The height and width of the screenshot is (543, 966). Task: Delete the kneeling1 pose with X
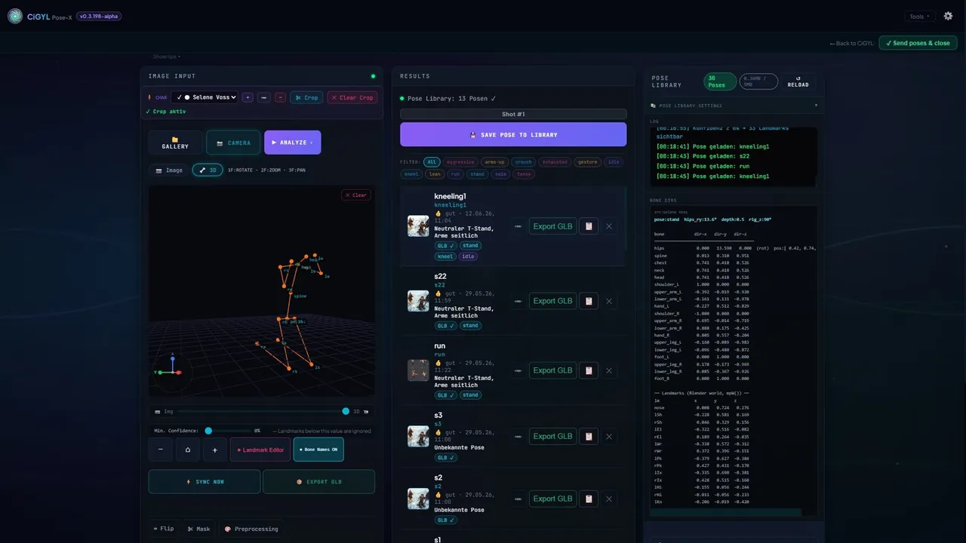609,226
